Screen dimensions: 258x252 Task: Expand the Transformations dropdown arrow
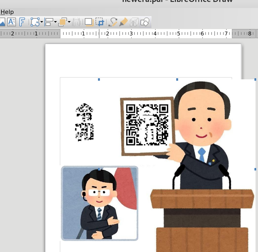tap(42, 22)
